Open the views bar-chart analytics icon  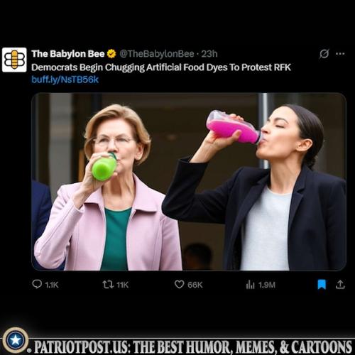click(x=250, y=285)
